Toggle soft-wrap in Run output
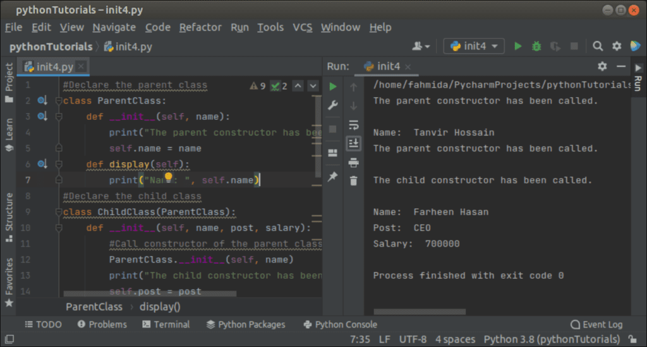647x347 pixels. pyautogui.click(x=354, y=125)
